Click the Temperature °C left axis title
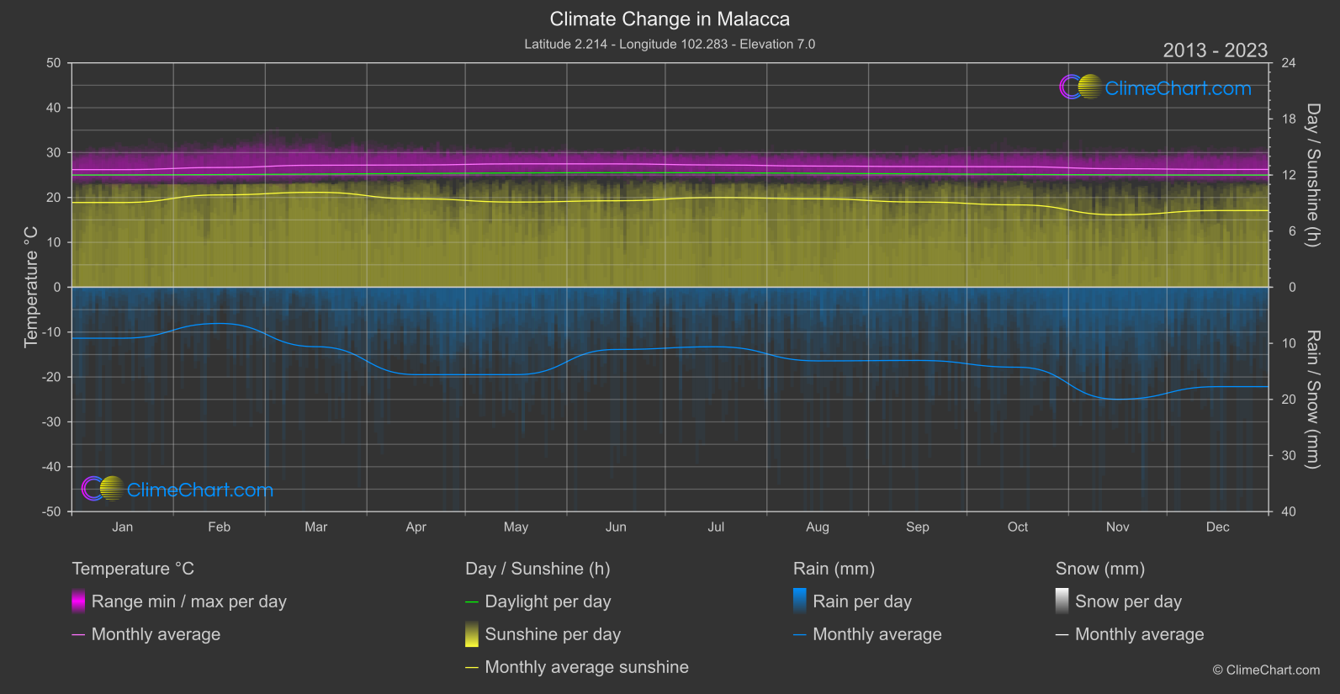This screenshot has height=694, width=1340. point(31,287)
